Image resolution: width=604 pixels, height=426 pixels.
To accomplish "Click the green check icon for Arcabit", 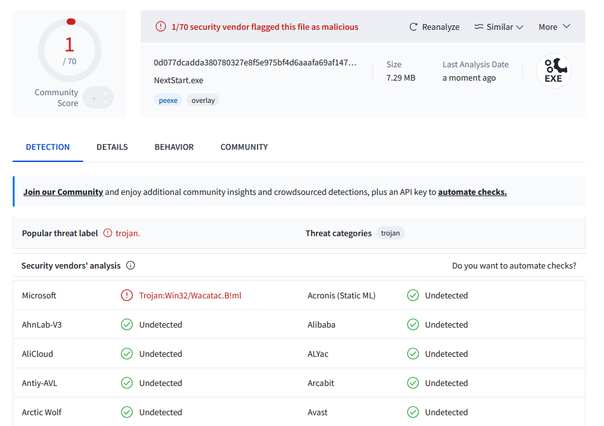I will click(413, 383).
